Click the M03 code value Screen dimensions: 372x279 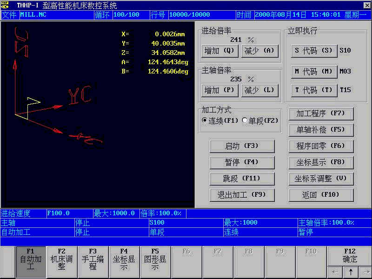click(x=345, y=72)
